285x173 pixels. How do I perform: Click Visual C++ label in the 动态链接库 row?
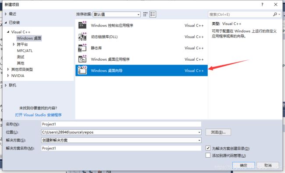pyautogui.click(x=194, y=37)
